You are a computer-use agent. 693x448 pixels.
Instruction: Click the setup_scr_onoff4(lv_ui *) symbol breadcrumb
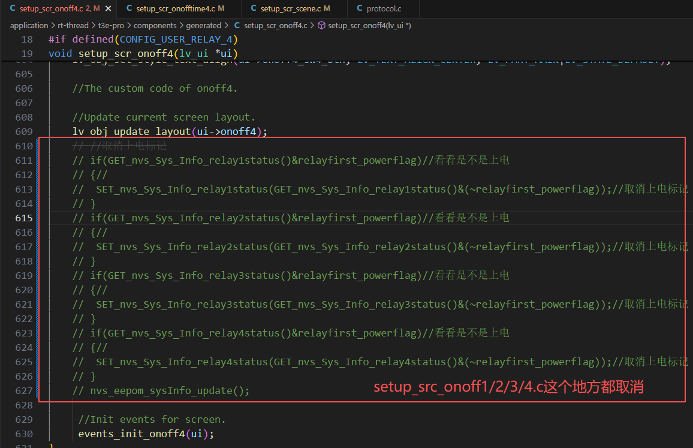pyautogui.click(x=369, y=25)
